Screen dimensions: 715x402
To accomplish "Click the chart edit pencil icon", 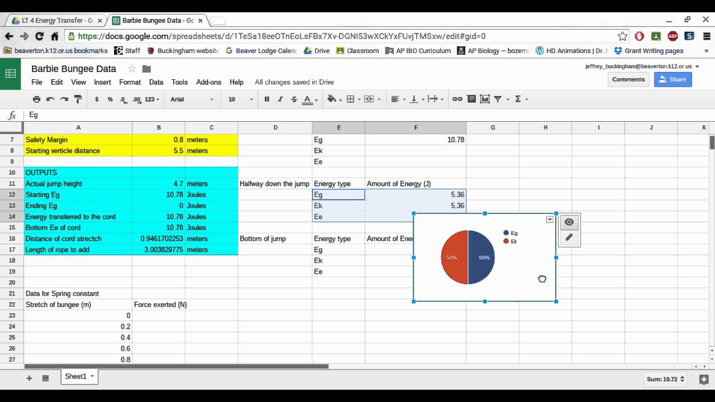I will [x=569, y=237].
